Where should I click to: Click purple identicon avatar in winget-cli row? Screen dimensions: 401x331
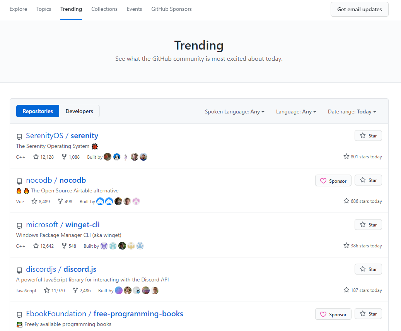point(104,246)
